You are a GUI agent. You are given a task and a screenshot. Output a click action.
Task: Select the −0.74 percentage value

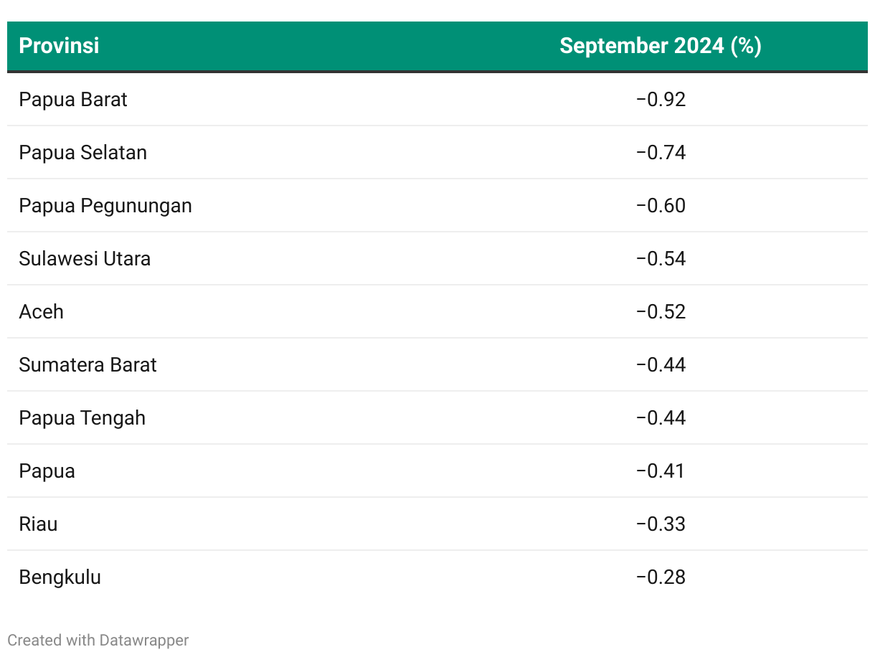[661, 152]
